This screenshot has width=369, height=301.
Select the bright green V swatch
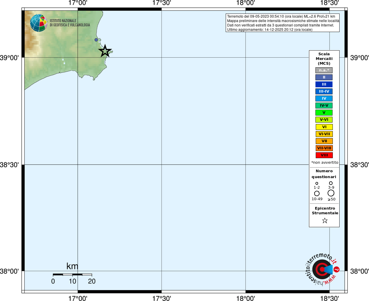point(324,113)
